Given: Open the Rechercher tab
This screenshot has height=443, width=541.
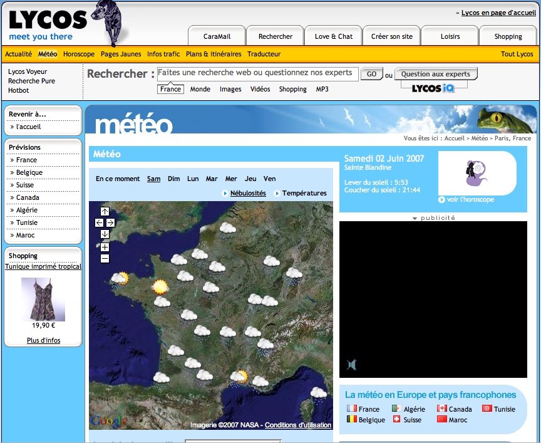Looking at the screenshot, I should [x=276, y=36].
